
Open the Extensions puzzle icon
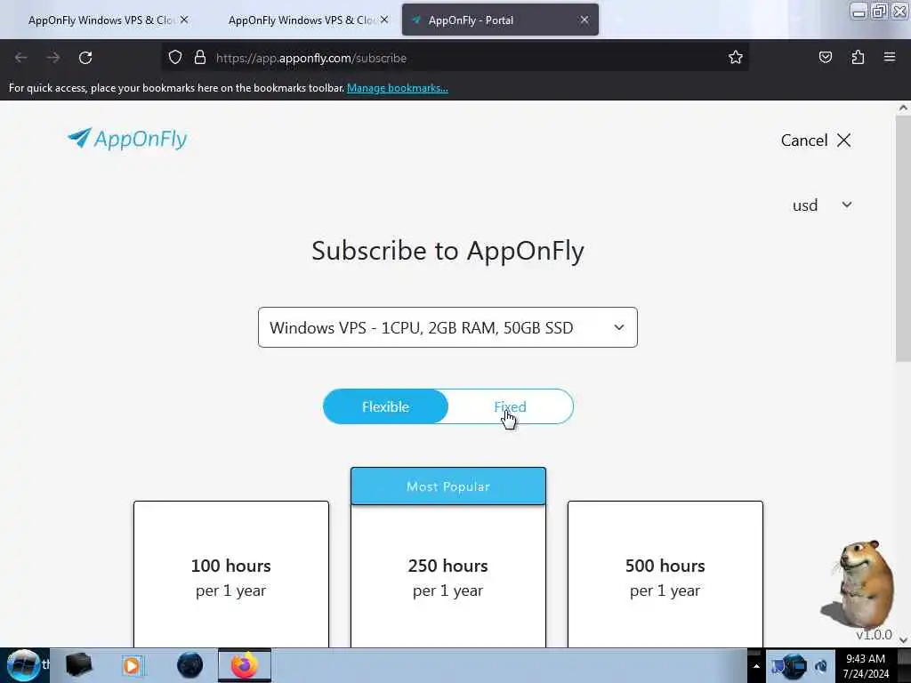pos(858,57)
